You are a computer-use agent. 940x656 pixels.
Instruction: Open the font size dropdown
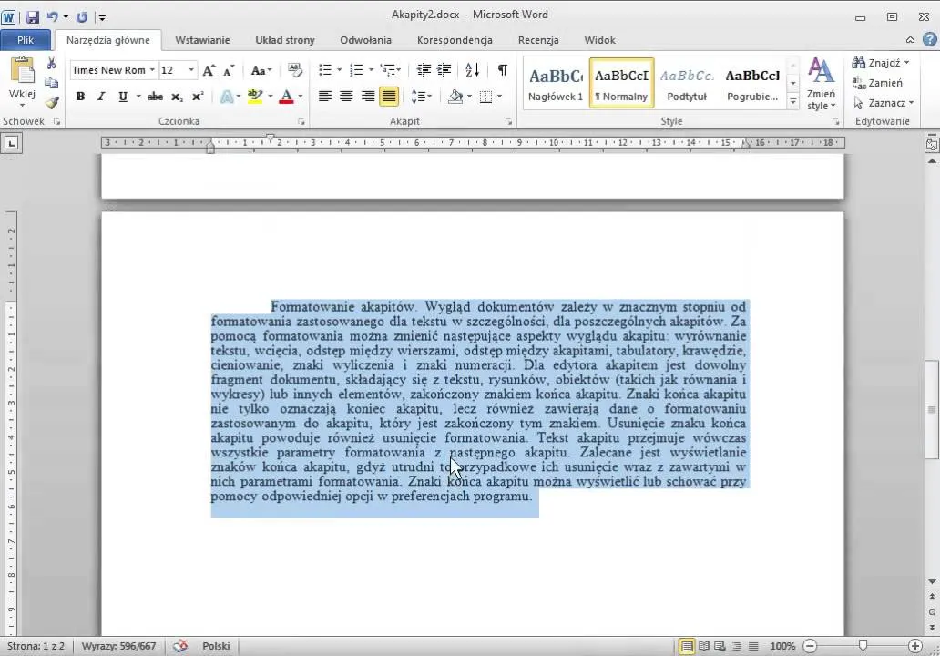[x=191, y=70]
